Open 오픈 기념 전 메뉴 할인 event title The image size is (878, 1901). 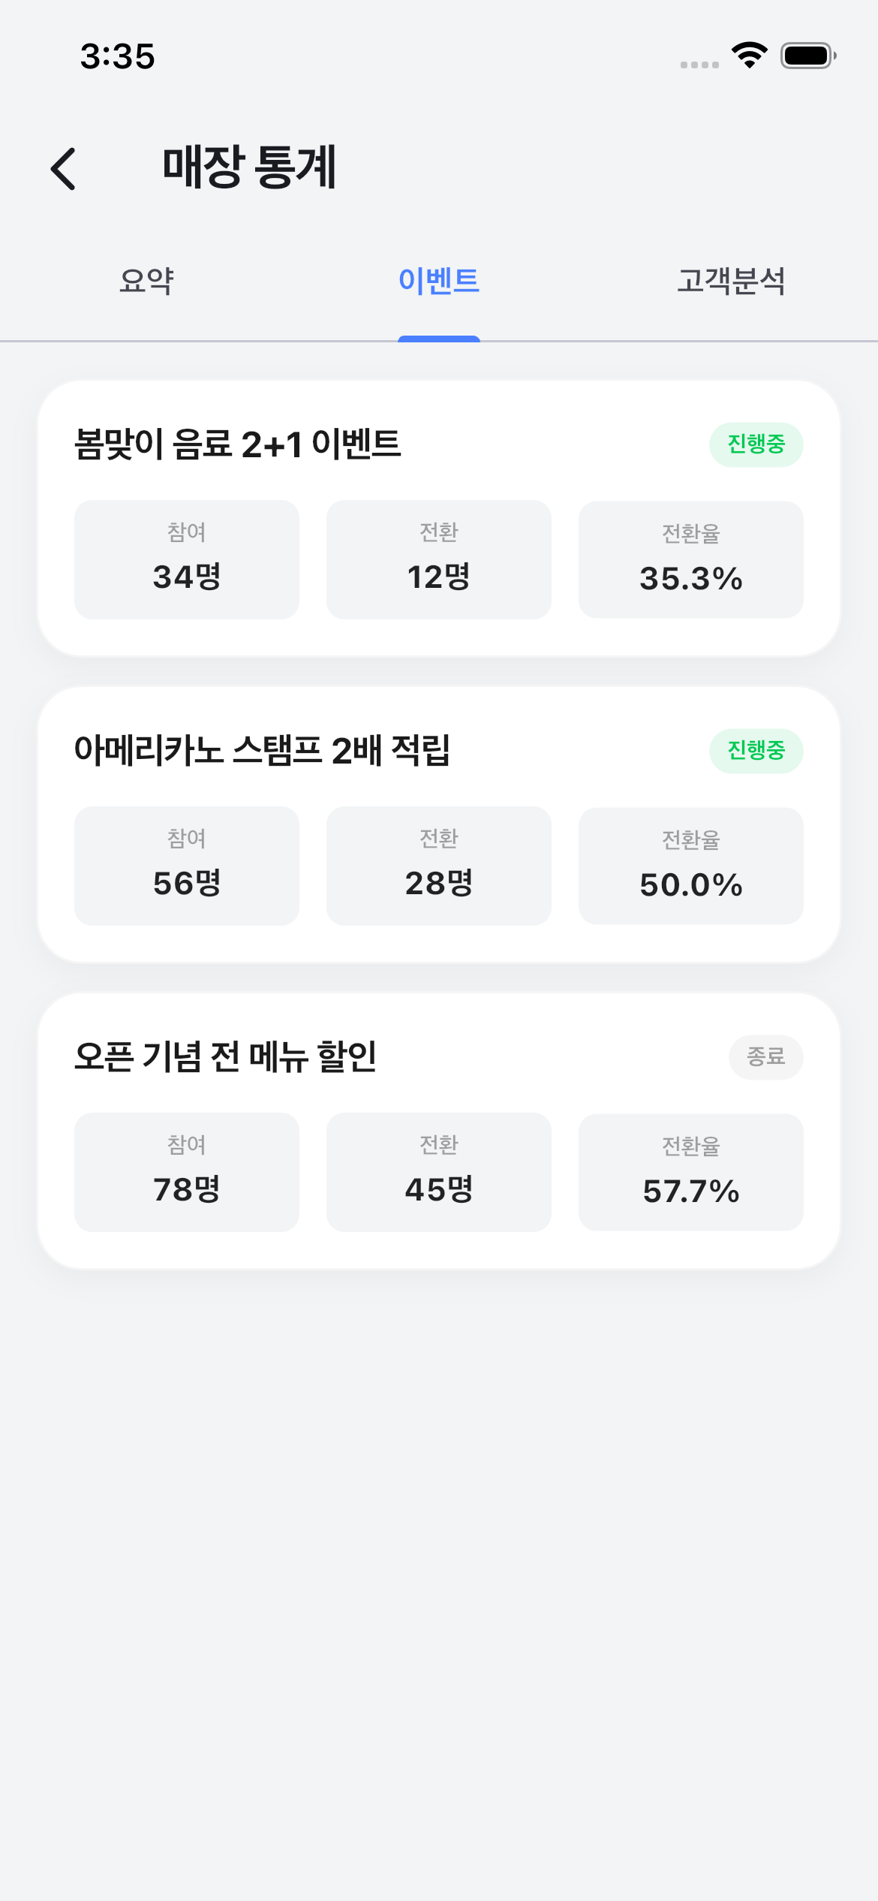coord(225,1057)
